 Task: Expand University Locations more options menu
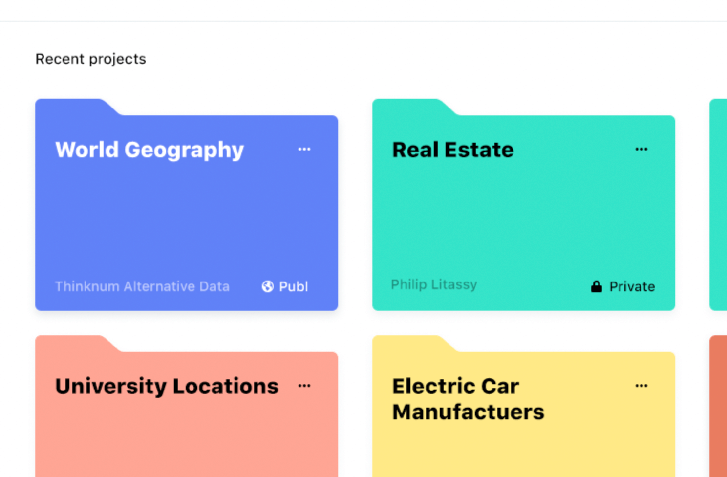[x=304, y=386]
